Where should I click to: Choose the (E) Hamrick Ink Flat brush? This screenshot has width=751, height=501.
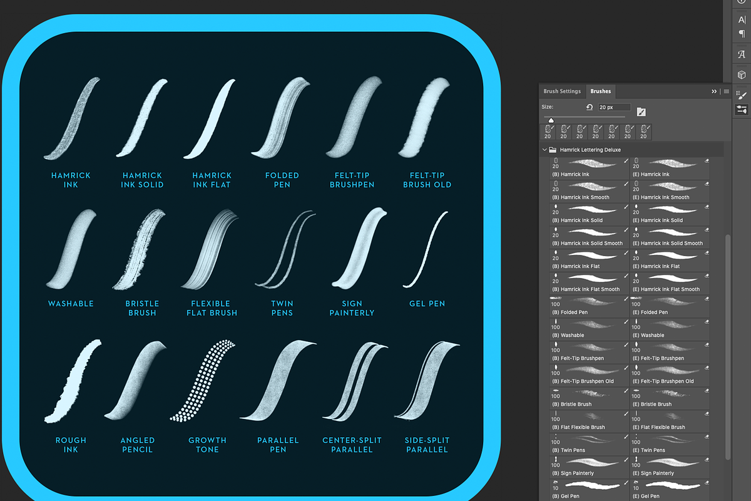click(670, 261)
